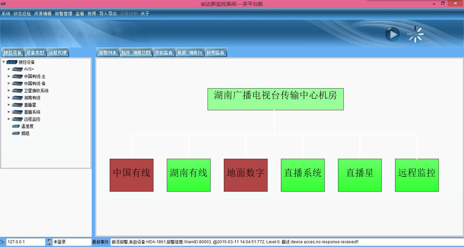464x247 pixels.
Task: Switch to the 远程代理 tab
Action: pyautogui.click(x=58, y=53)
